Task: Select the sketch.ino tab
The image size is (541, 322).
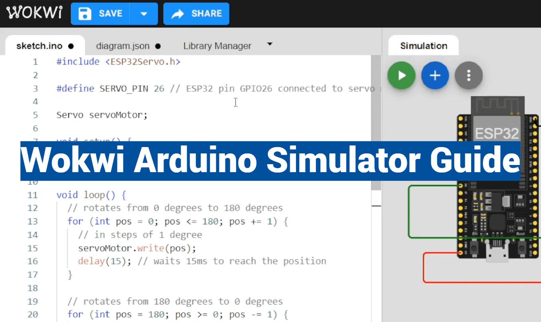Action: point(39,45)
